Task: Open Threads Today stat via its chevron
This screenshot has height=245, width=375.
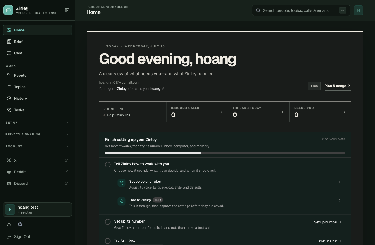Action: [283, 112]
